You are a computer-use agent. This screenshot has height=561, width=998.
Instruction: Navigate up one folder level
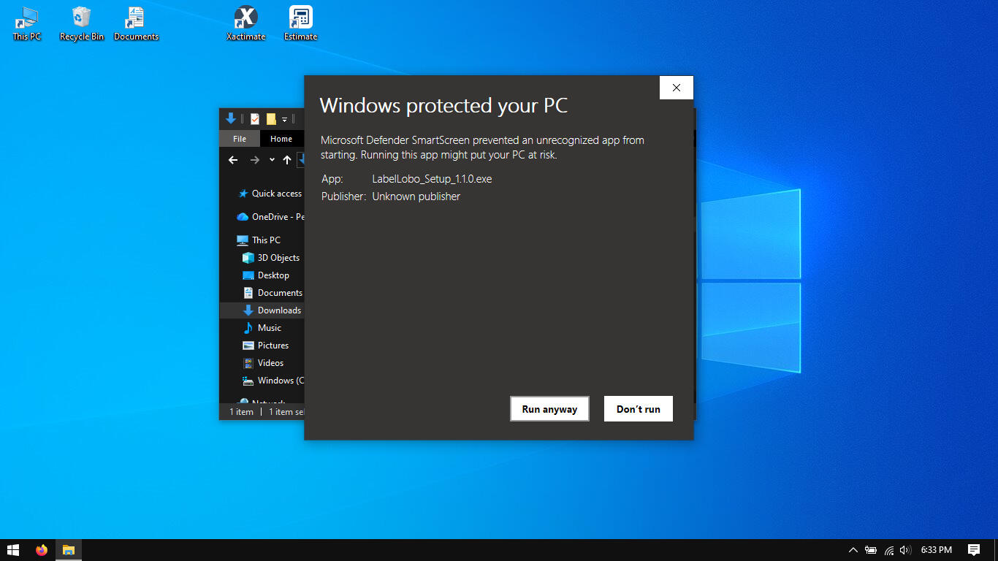[x=287, y=160]
